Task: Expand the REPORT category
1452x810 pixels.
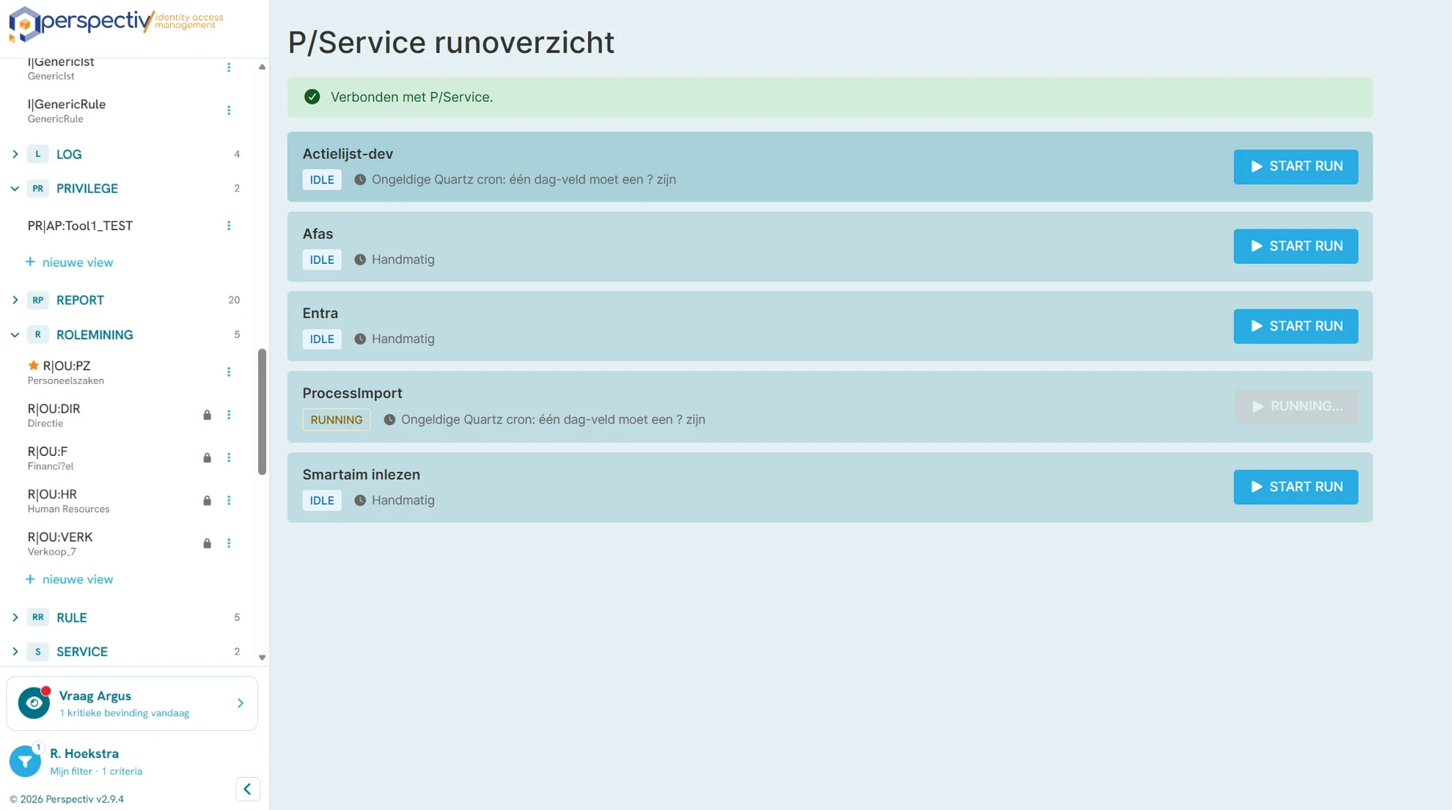Action: (15, 300)
